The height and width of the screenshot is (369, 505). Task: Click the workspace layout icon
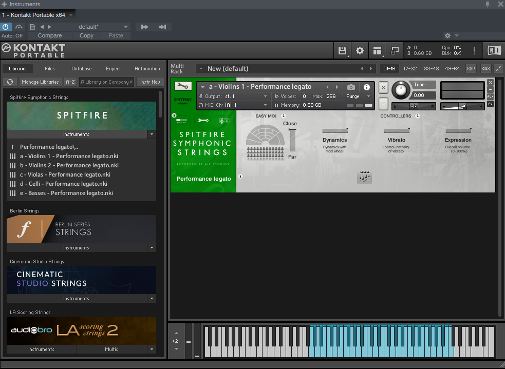(x=378, y=50)
